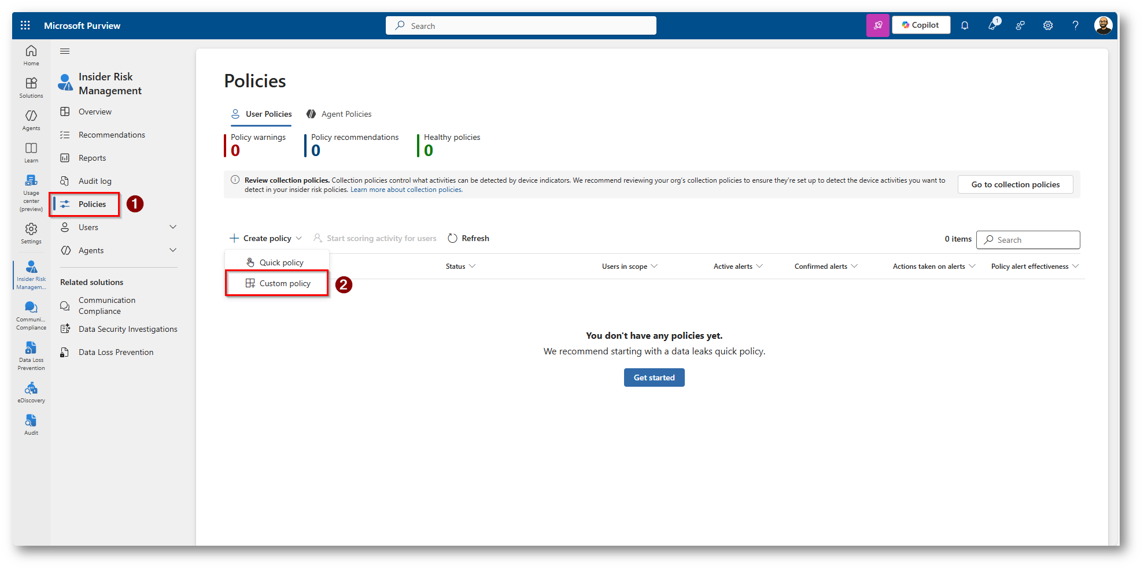Open eDiscovery from the left rail
Viewport: 1144px width, 570px height.
(31, 393)
